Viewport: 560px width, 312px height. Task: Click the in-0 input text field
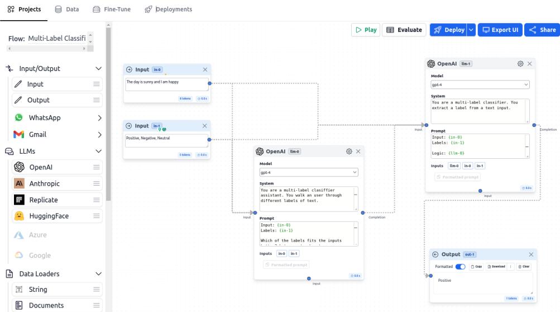pyautogui.click(x=166, y=84)
